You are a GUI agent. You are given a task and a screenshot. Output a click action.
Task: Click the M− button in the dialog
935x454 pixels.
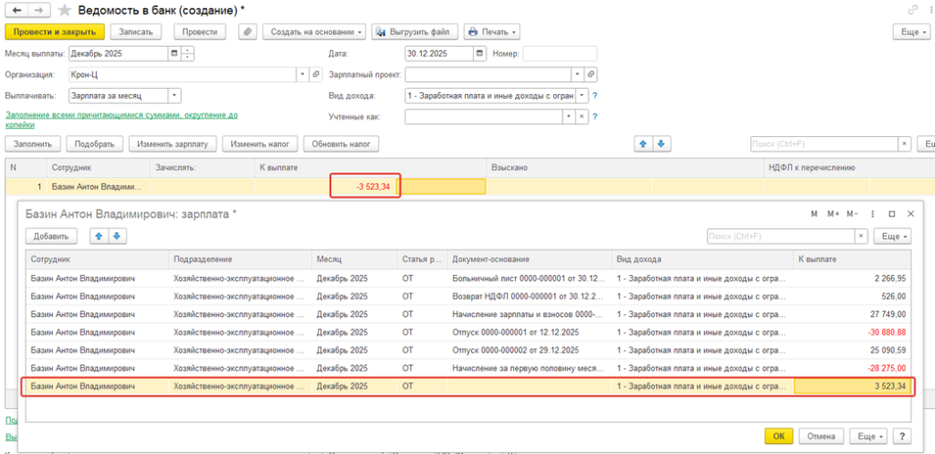[x=852, y=214]
